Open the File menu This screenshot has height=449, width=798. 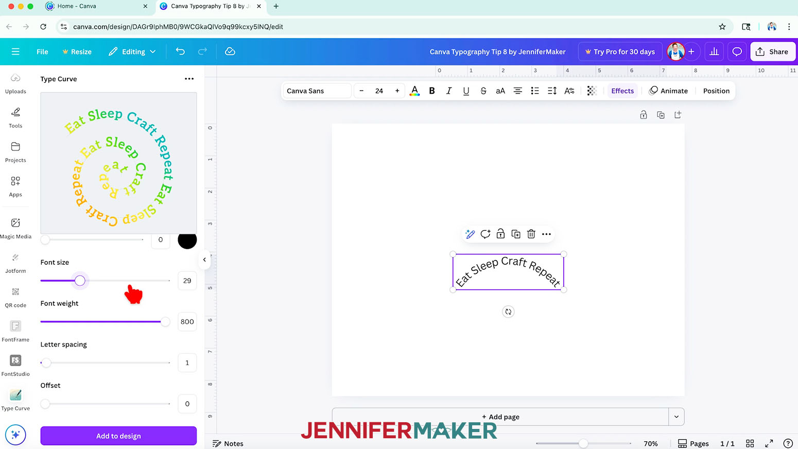point(42,51)
